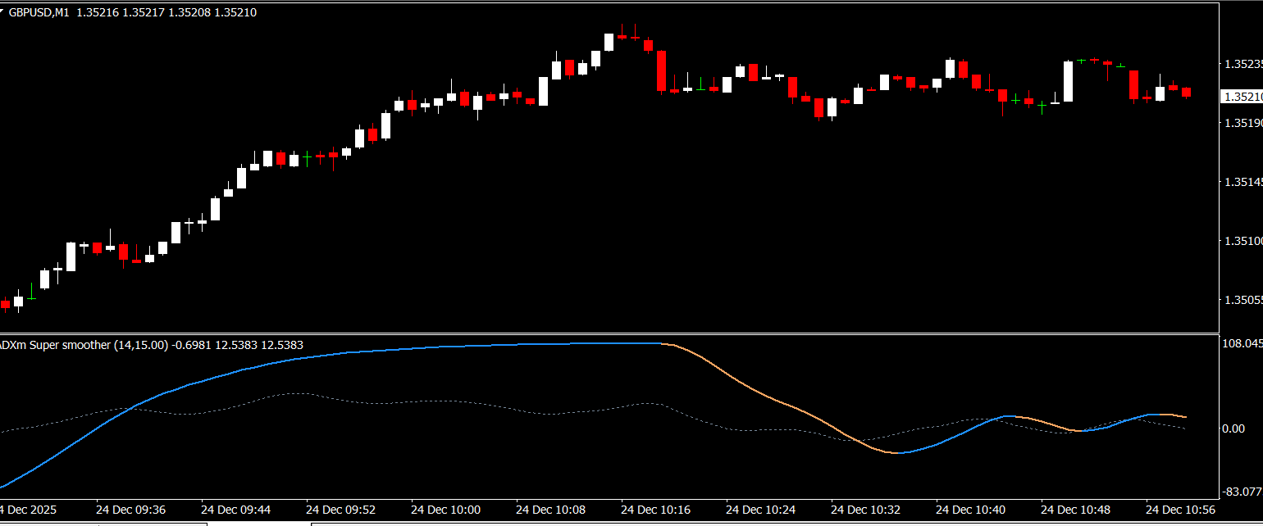Select the orange declining ADXm line segment
The width and height of the screenshot is (1263, 526).
click(755, 391)
